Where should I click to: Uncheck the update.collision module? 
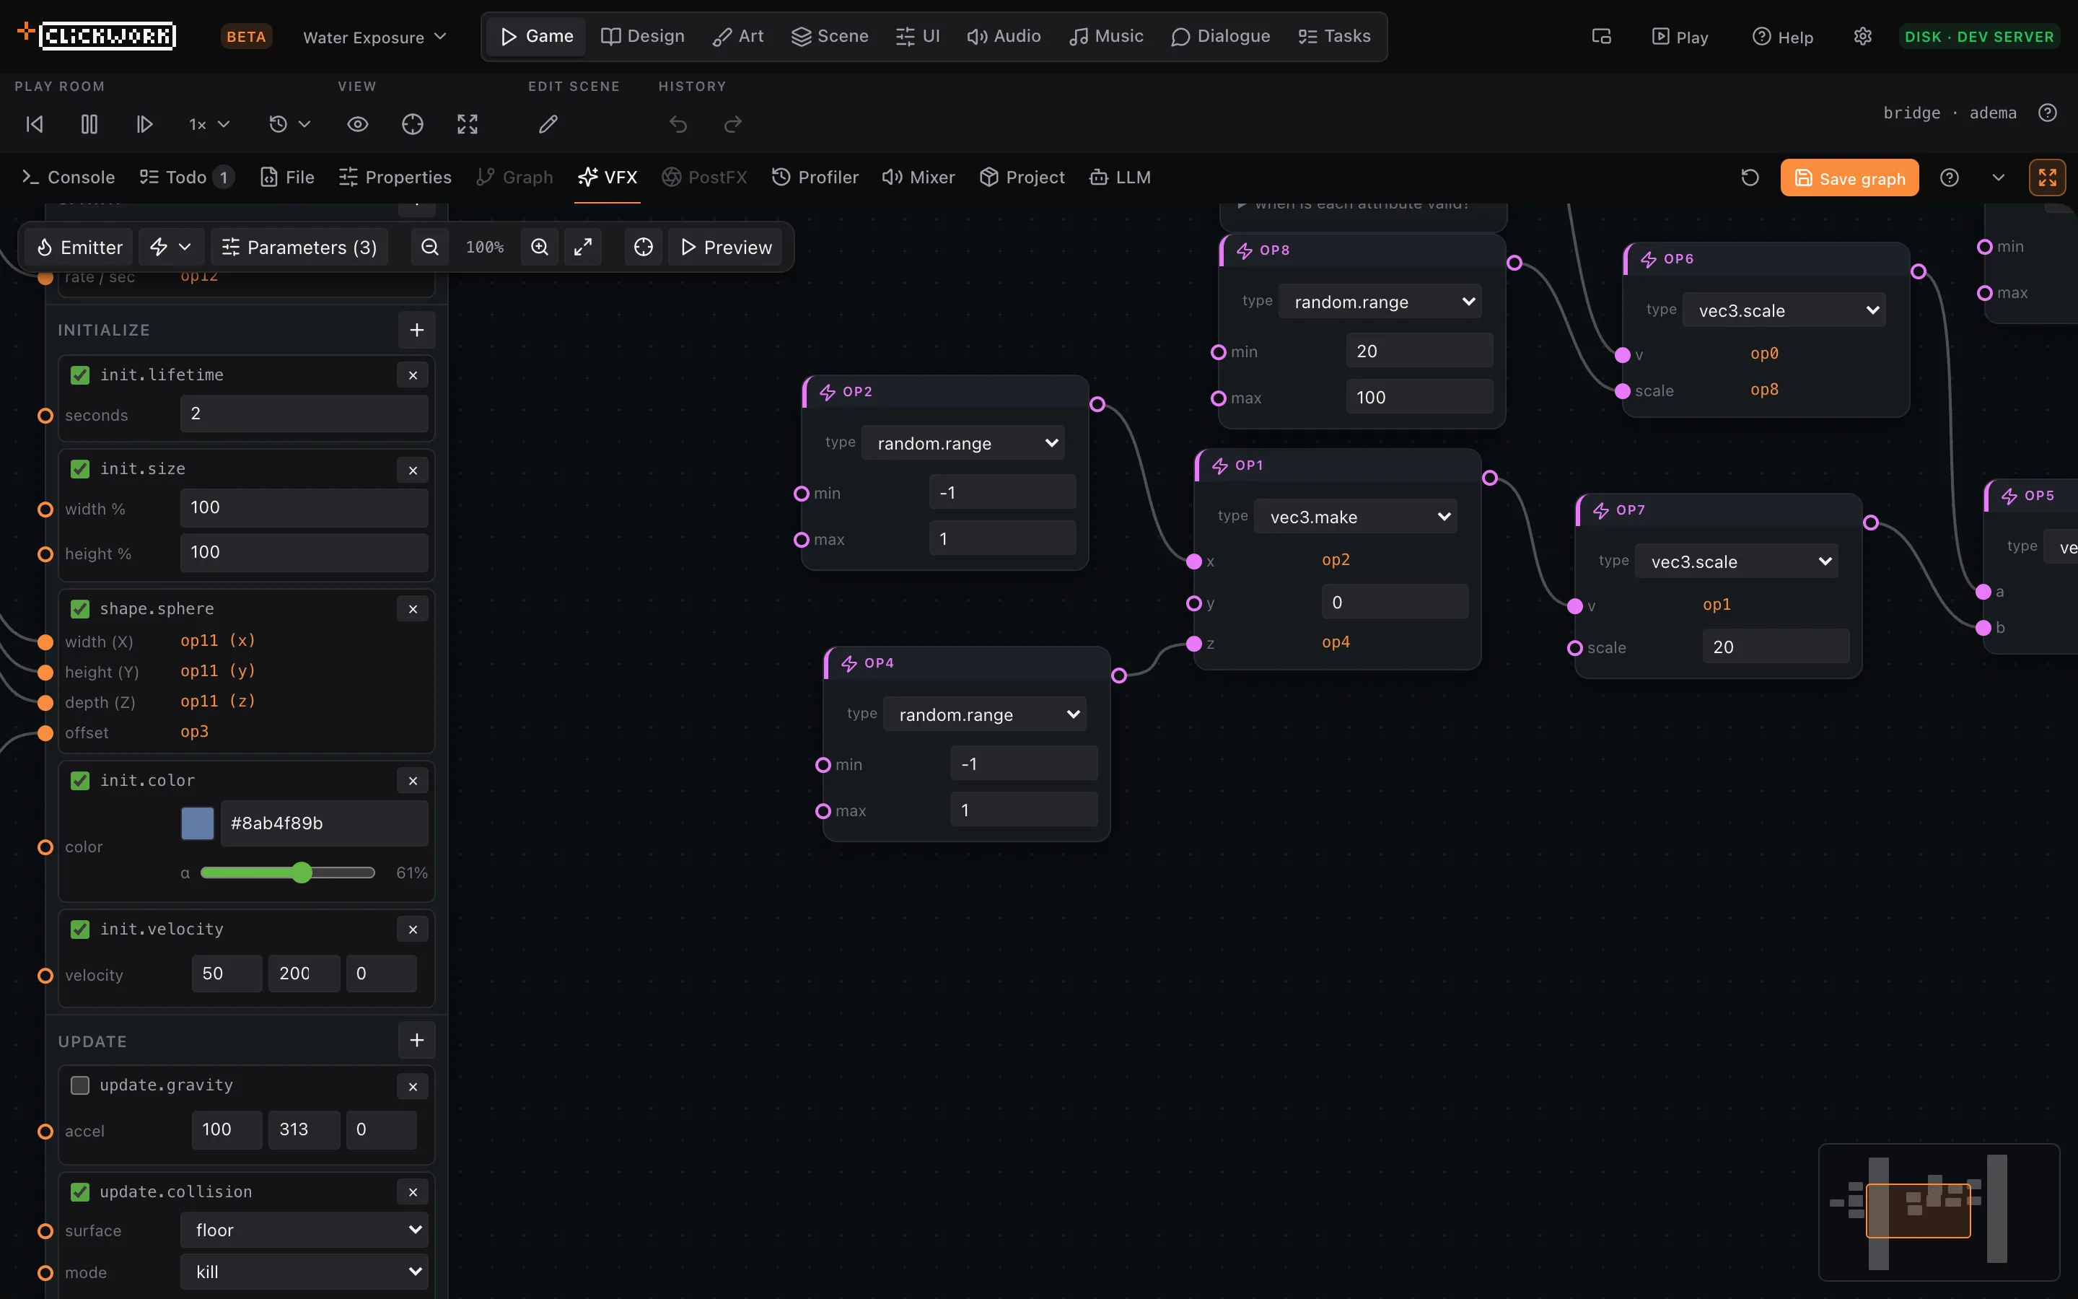pyautogui.click(x=80, y=1192)
